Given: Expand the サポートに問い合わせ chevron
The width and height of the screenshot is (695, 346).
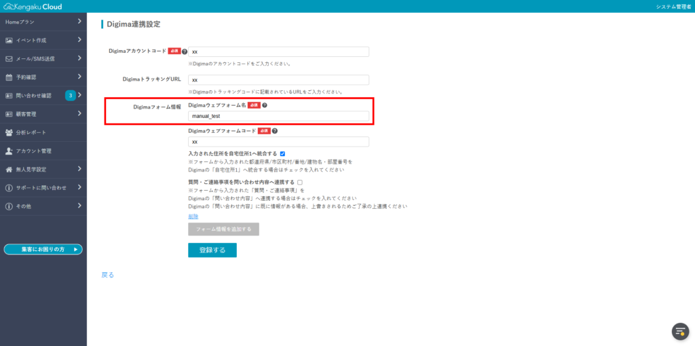Looking at the screenshot, I should point(79,187).
